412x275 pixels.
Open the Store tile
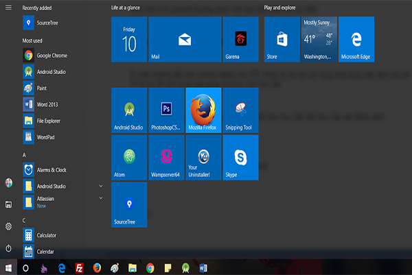tap(282, 39)
